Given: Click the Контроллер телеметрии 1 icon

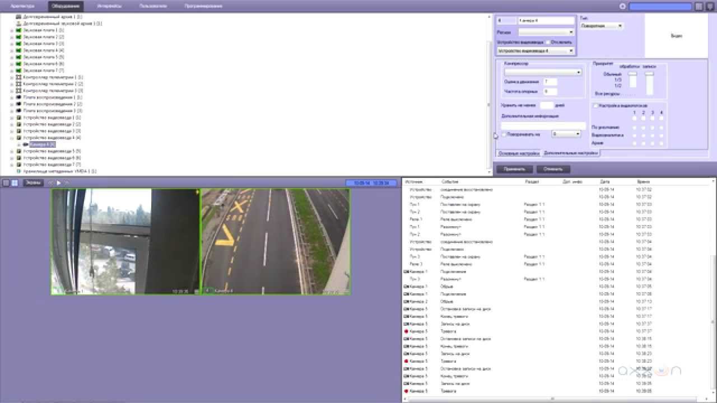Looking at the screenshot, I should pos(18,77).
